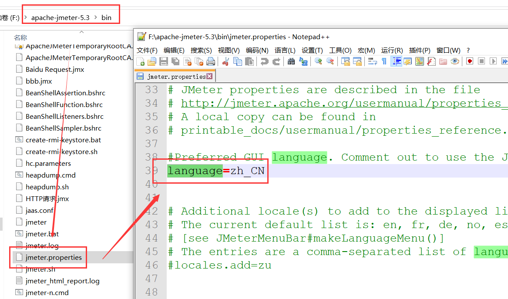Screen dimensions: 508x299
Task: Toggle synchronized horizontal scrolling icon
Action: [x=357, y=61]
